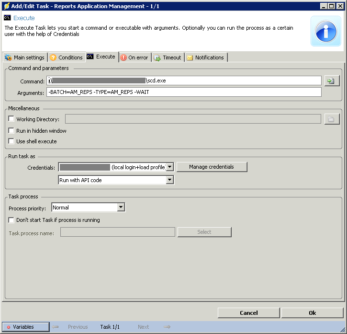The width and height of the screenshot is (347, 334).
Task: Click the folder icon for Working Directory
Action: click(x=331, y=119)
